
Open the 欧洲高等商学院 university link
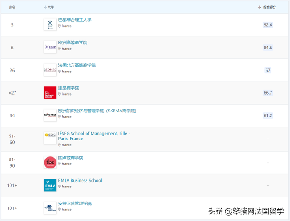tap(72, 43)
